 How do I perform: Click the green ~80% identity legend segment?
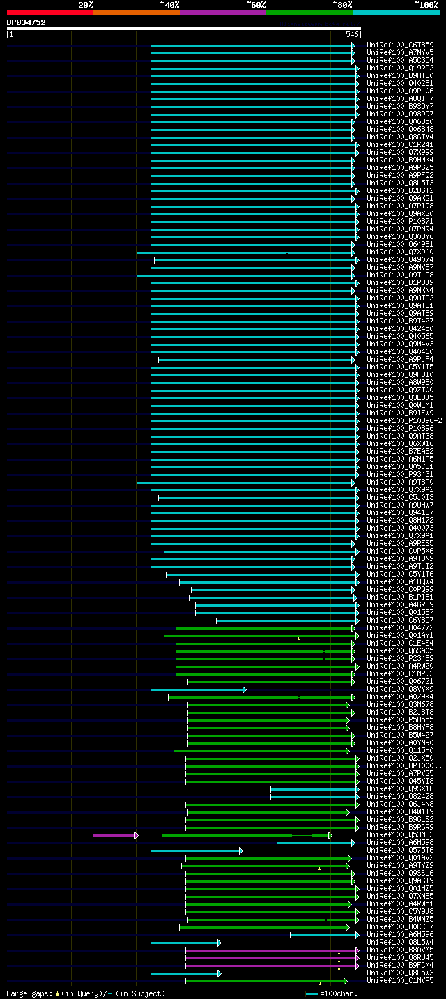pos(309,13)
